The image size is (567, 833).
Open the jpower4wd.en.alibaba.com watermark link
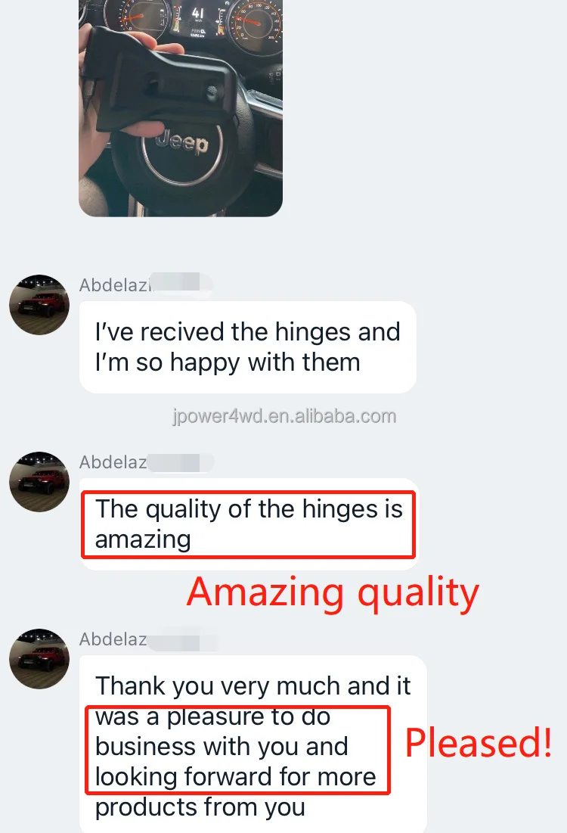click(284, 416)
